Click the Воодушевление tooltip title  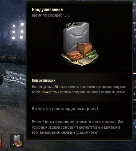(47, 10)
